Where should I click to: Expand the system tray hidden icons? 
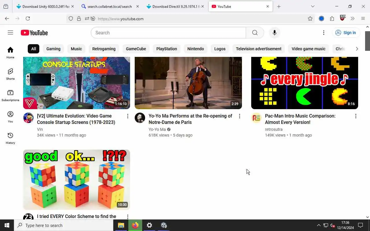319,225
